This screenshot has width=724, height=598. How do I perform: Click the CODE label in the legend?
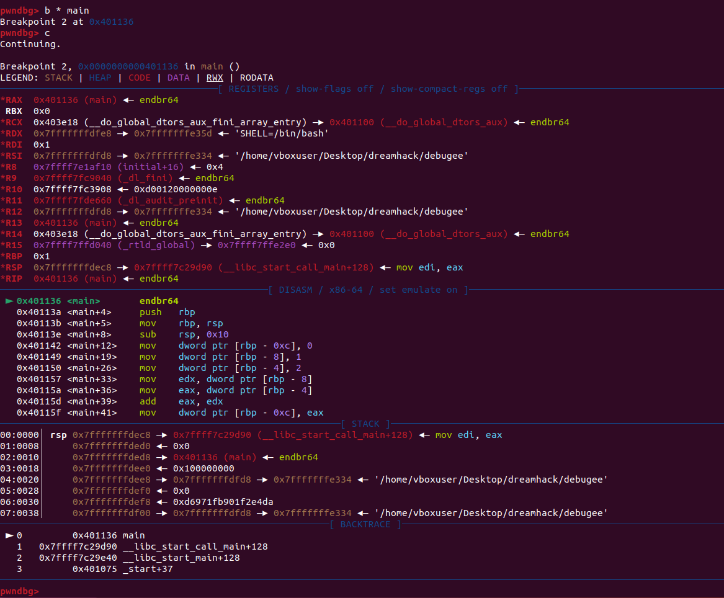click(140, 78)
